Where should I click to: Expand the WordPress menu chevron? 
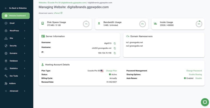[25, 31]
